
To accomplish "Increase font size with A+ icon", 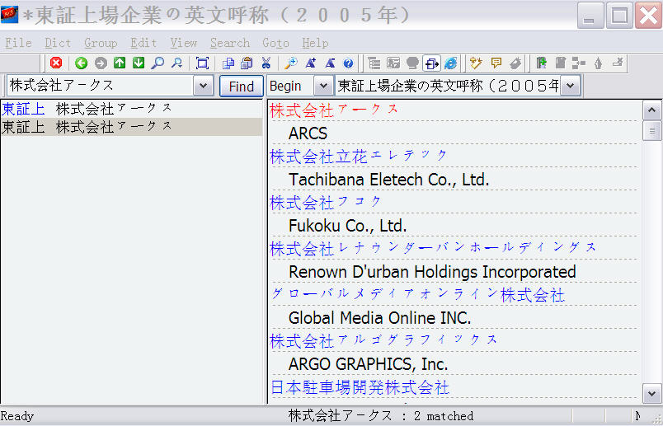I will point(310,63).
